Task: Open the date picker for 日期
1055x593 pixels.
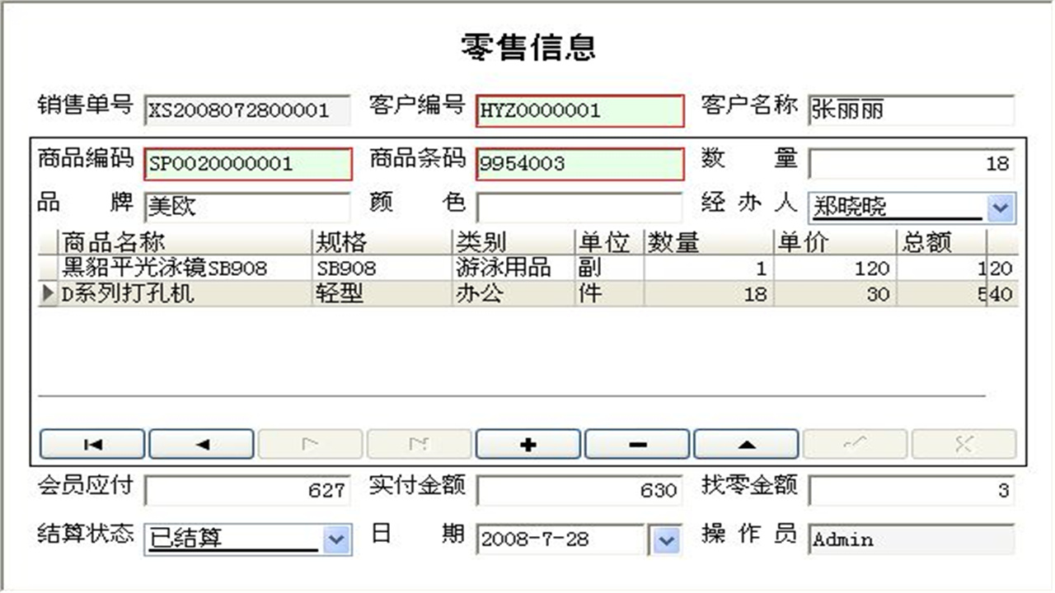Action: [x=666, y=539]
